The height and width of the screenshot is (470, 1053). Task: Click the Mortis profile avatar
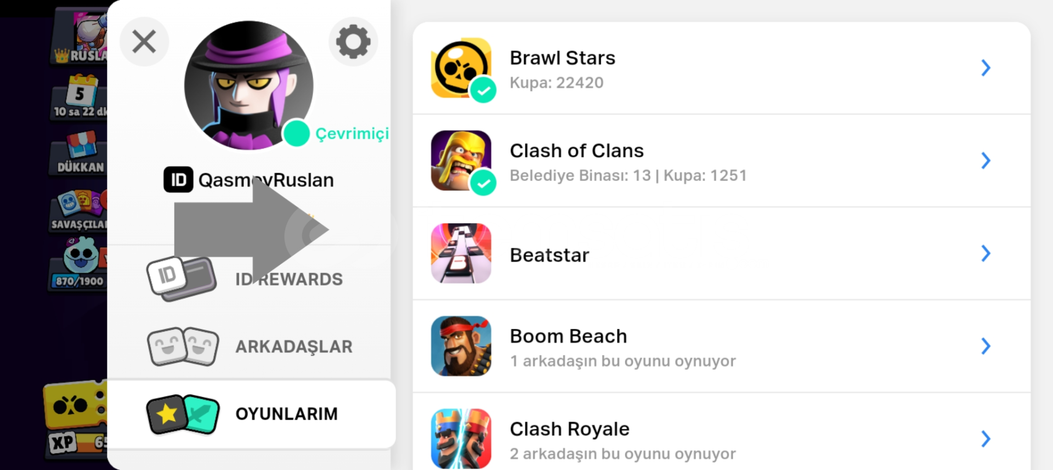click(x=249, y=86)
